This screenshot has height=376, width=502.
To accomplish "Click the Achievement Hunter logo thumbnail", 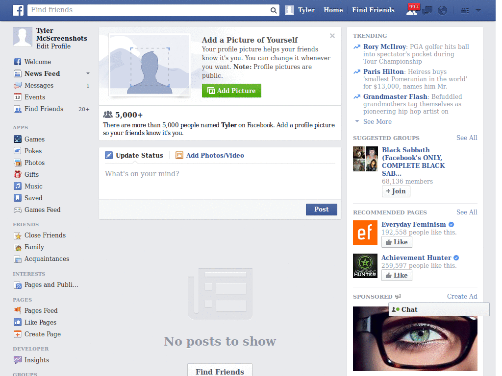I will 365,266.
